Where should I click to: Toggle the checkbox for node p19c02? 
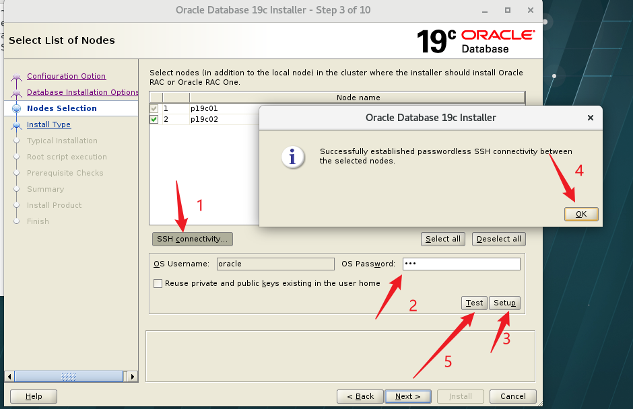tap(154, 119)
